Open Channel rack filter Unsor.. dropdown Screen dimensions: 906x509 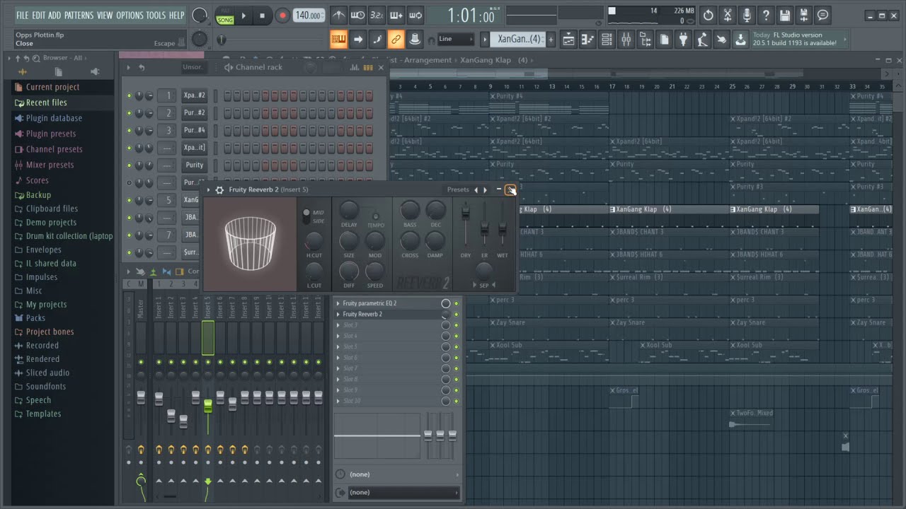click(x=193, y=67)
